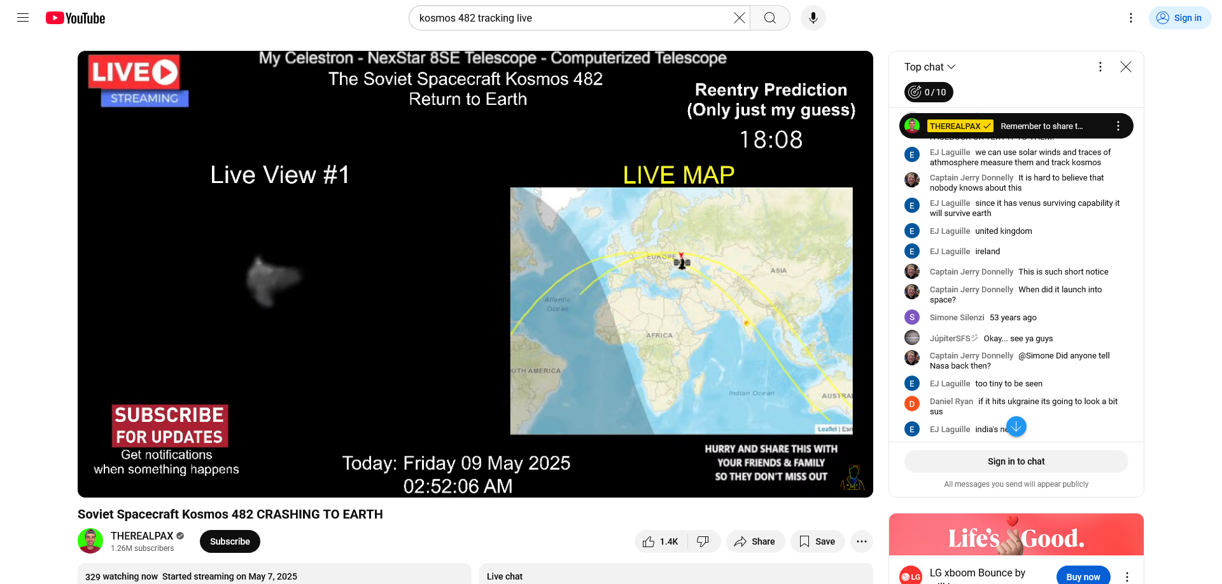Close the live chat panel
The height and width of the screenshot is (584, 1222).
click(1125, 67)
